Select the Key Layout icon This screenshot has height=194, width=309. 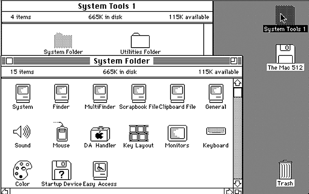[139, 133]
